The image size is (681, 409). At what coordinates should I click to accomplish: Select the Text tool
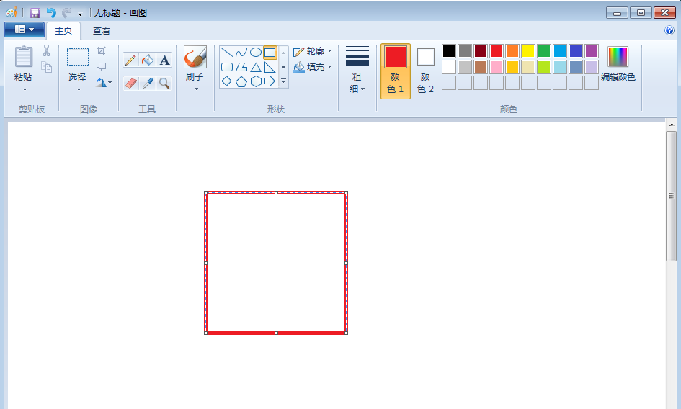pos(164,60)
